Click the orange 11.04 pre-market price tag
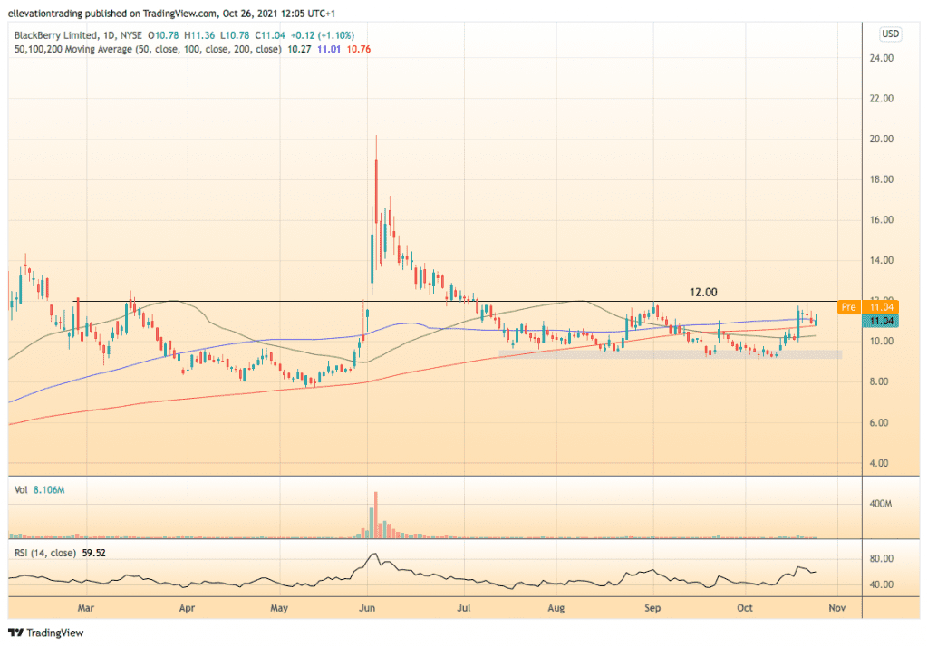Screen dimensions: 928x647 pyautogui.click(x=881, y=306)
